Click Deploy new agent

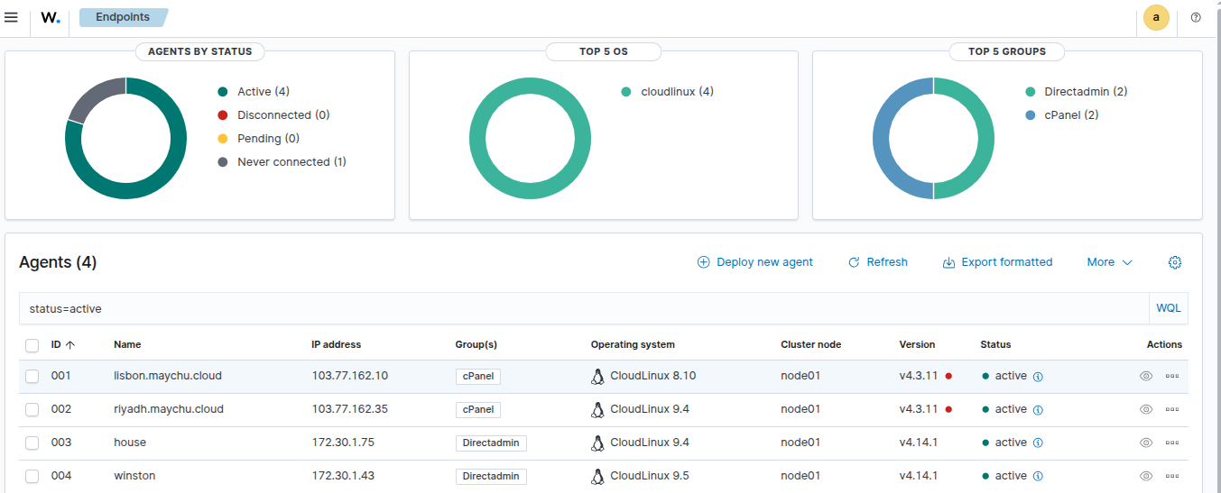click(755, 262)
